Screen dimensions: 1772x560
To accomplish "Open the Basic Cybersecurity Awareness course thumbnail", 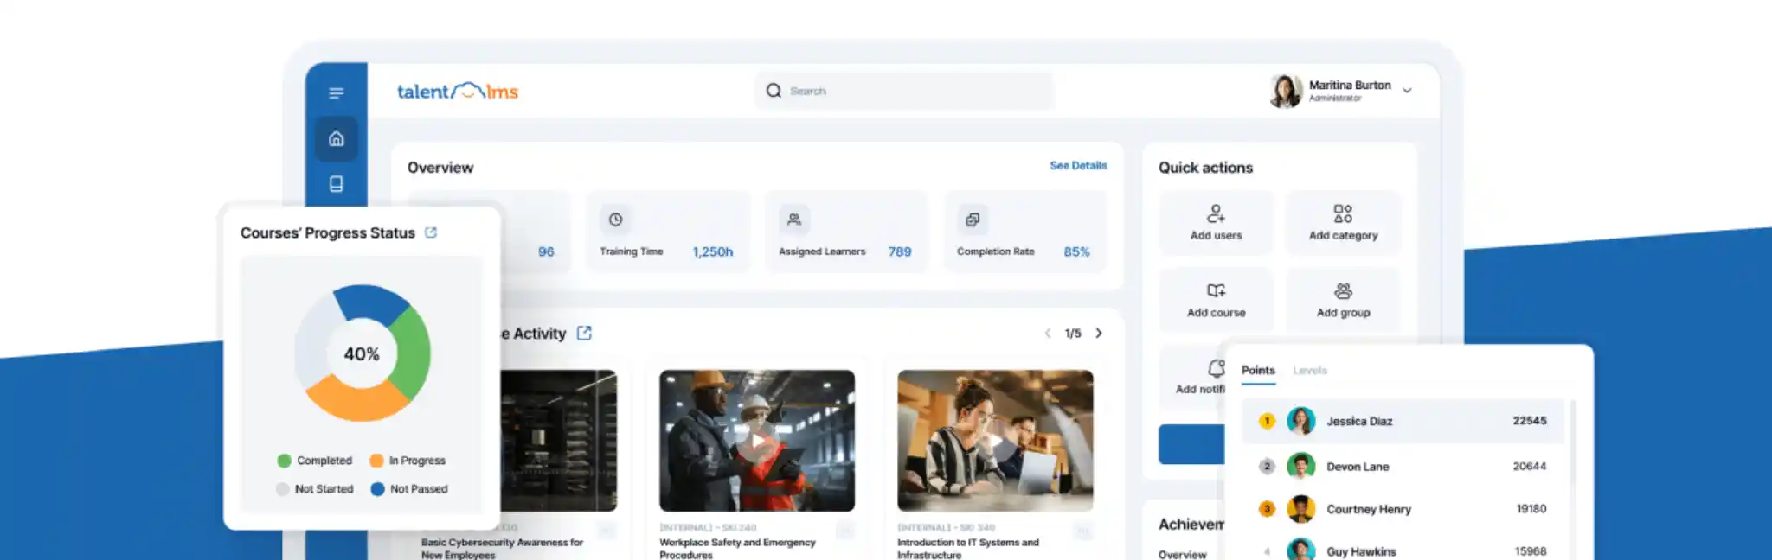I will click(x=559, y=441).
